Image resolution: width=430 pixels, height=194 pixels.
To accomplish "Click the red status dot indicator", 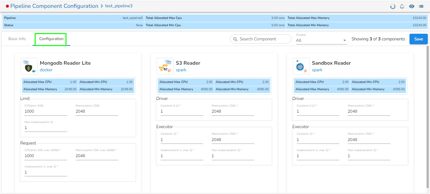I will (x=7, y=6).
